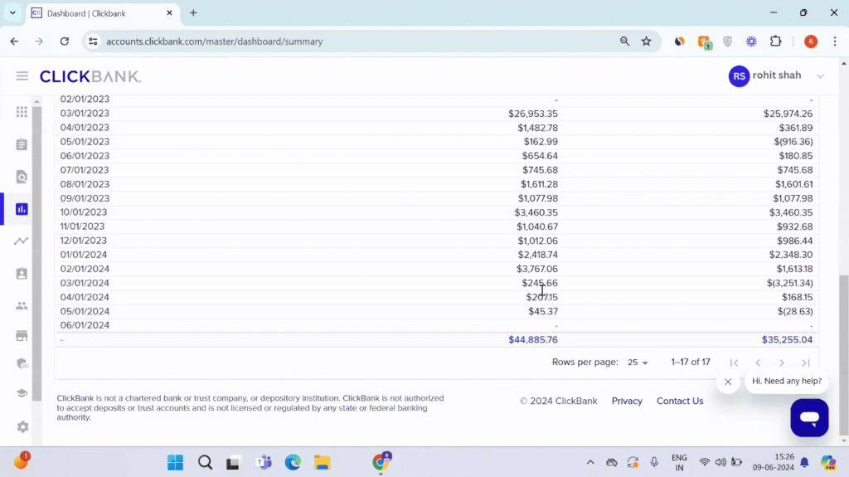Click the storefront marketplace sidebar icon
The image size is (849, 477).
pyautogui.click(x=22, y=336)
